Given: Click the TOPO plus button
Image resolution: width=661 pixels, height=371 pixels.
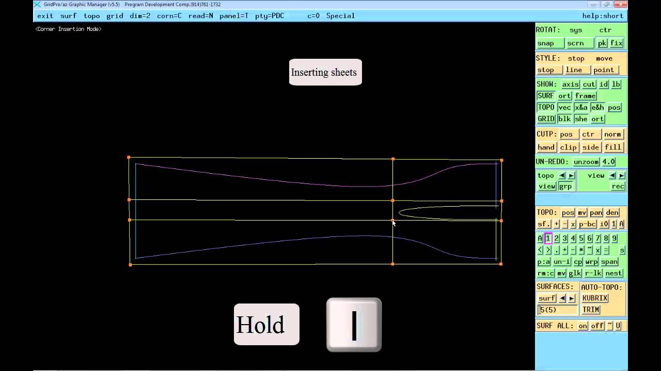Looking at the screenshot, I should point(556,224).
